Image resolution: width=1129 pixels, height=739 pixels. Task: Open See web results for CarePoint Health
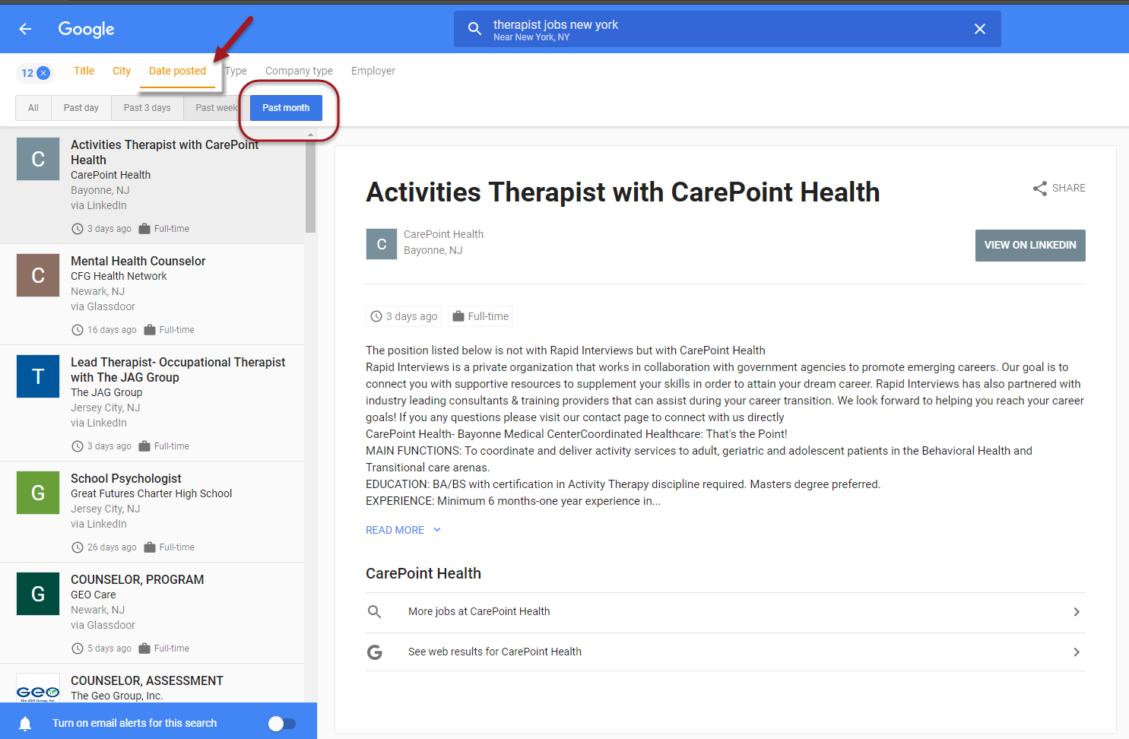(x=725, y=652)
